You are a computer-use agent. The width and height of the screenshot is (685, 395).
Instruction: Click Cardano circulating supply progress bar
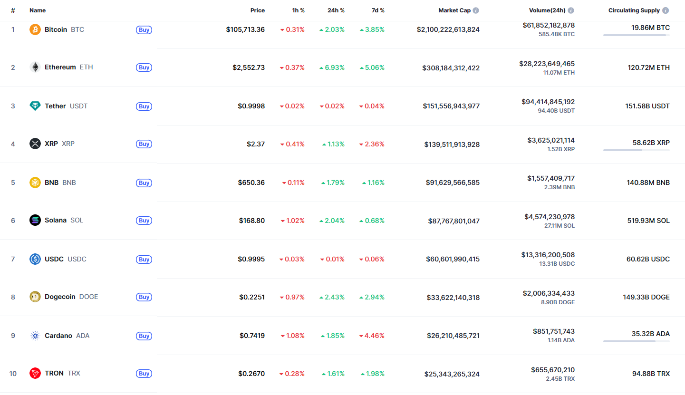coord(637,341)
